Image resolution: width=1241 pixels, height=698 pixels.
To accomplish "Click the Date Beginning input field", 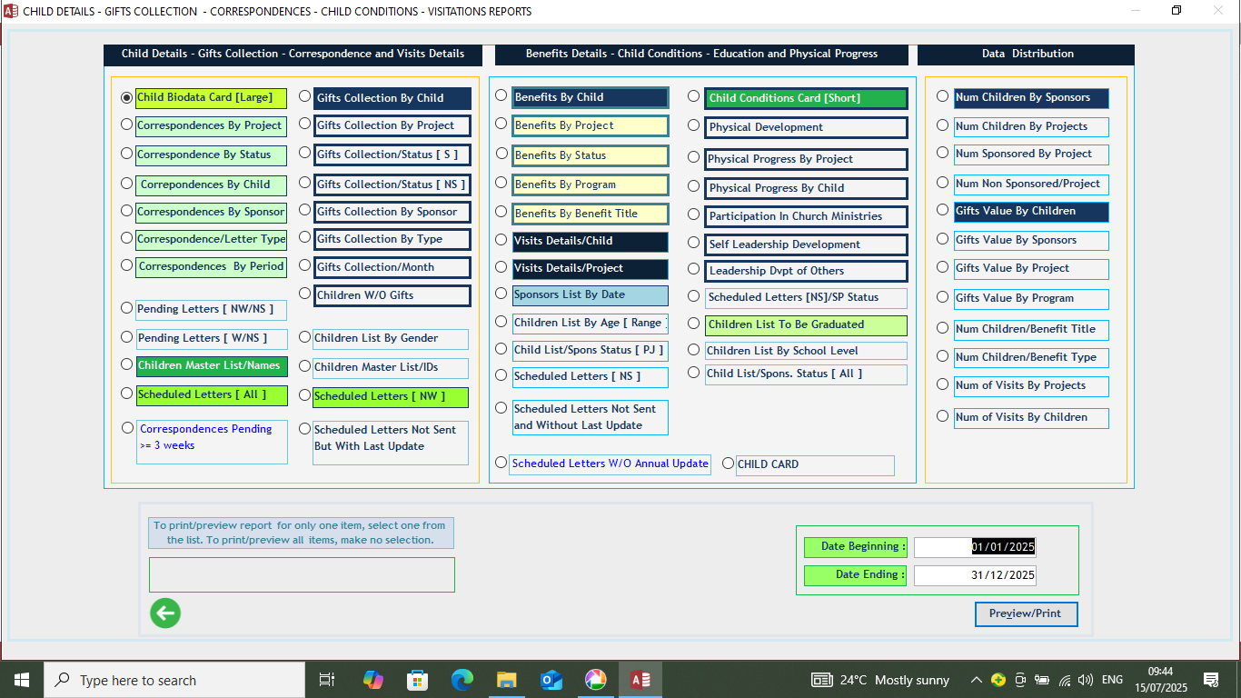I will coord(975,547).
